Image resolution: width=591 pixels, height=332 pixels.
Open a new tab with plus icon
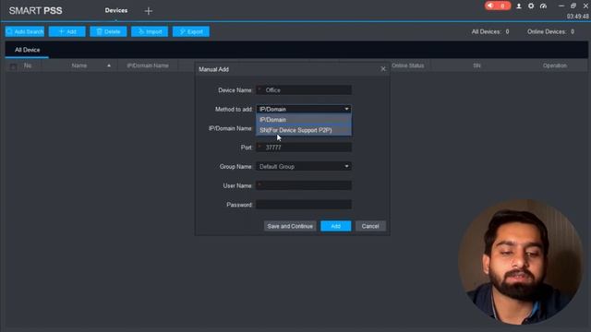pos(149,11)
